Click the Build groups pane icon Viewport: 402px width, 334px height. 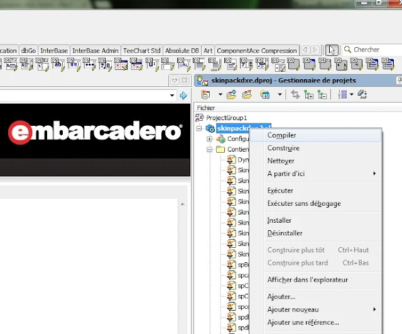(362, 94)
